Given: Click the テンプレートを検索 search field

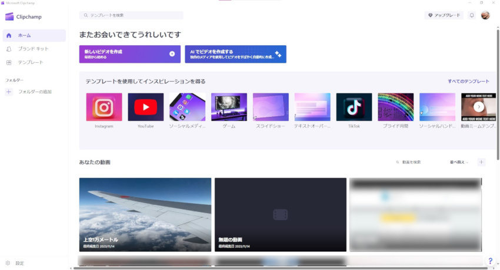Looking at the screenshot, I should click(x=131, y=15).
